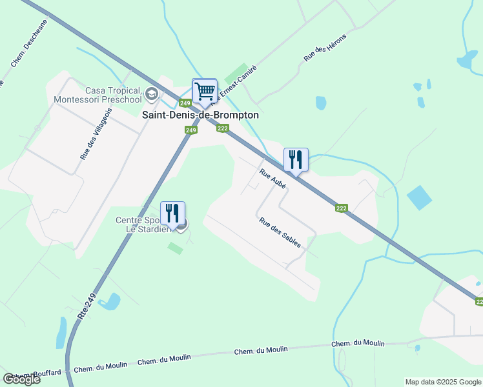Click Centre Sportif Le Stardien label

tap(143, 224)
